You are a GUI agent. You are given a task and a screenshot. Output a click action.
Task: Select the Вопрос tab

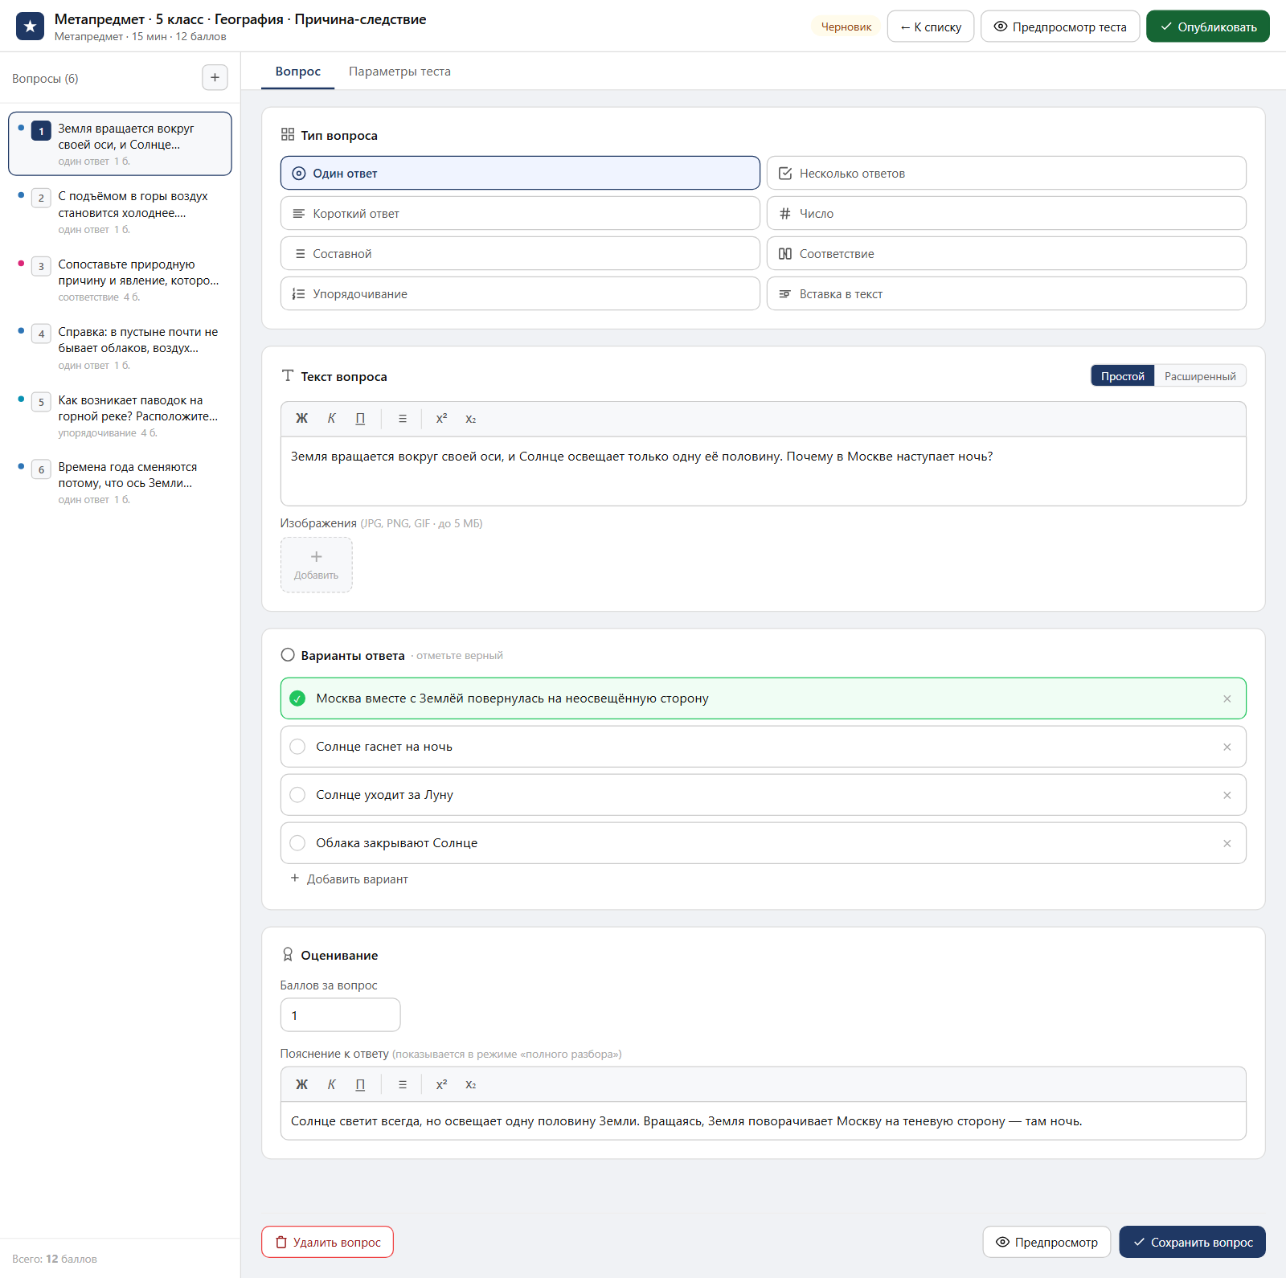click(x=298, y=72)
